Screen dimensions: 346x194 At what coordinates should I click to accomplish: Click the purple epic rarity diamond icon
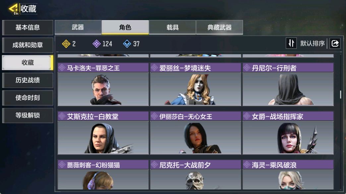coord(96,44)
